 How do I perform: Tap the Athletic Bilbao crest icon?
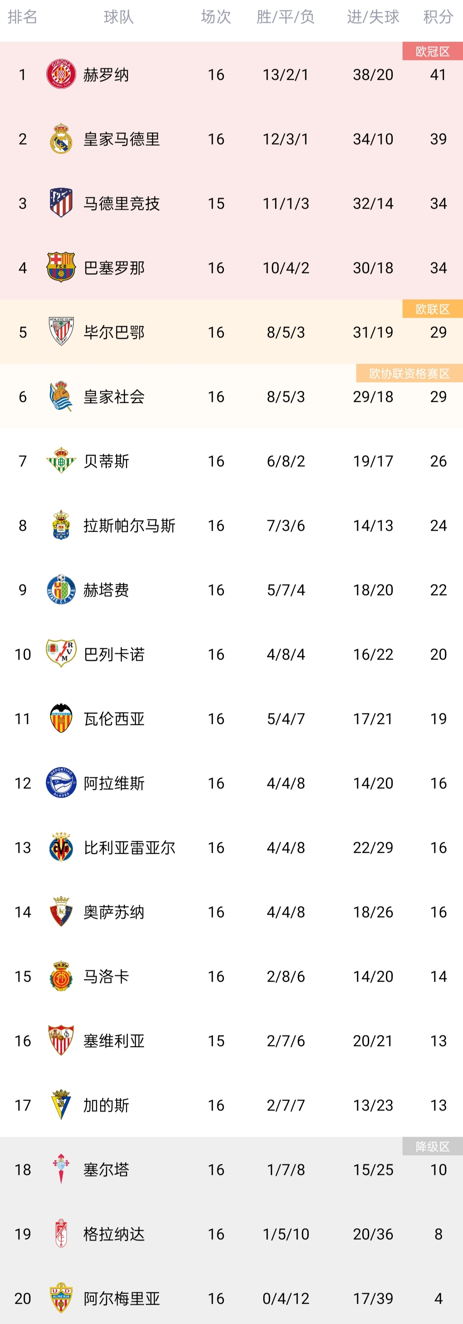(x=61, y=332)
